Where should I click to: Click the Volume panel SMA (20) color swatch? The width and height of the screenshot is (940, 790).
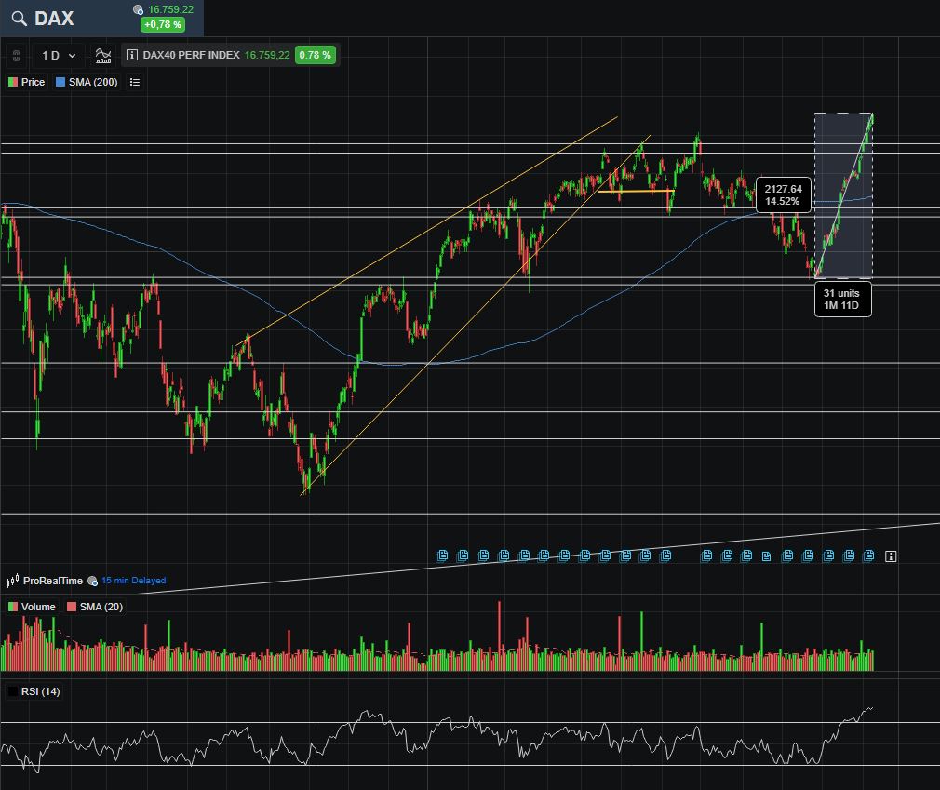[x=72, y=607]
